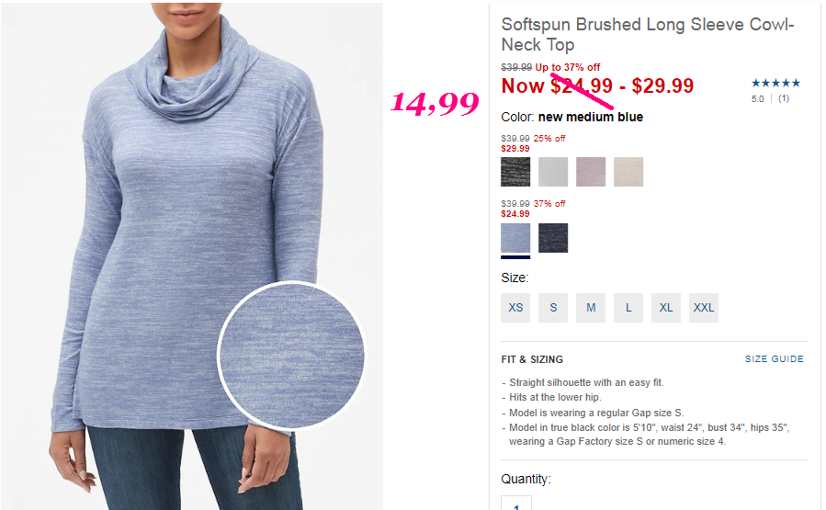Select the beige cream color swatch
The image size is (826, 510).
coord(628,172)
